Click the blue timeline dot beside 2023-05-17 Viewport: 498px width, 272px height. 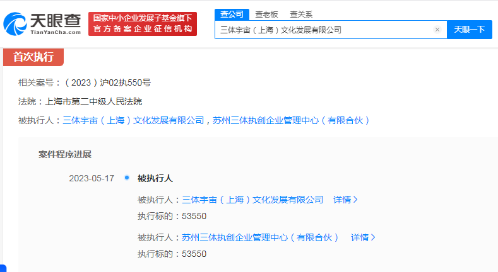click(x=127, y=178)
